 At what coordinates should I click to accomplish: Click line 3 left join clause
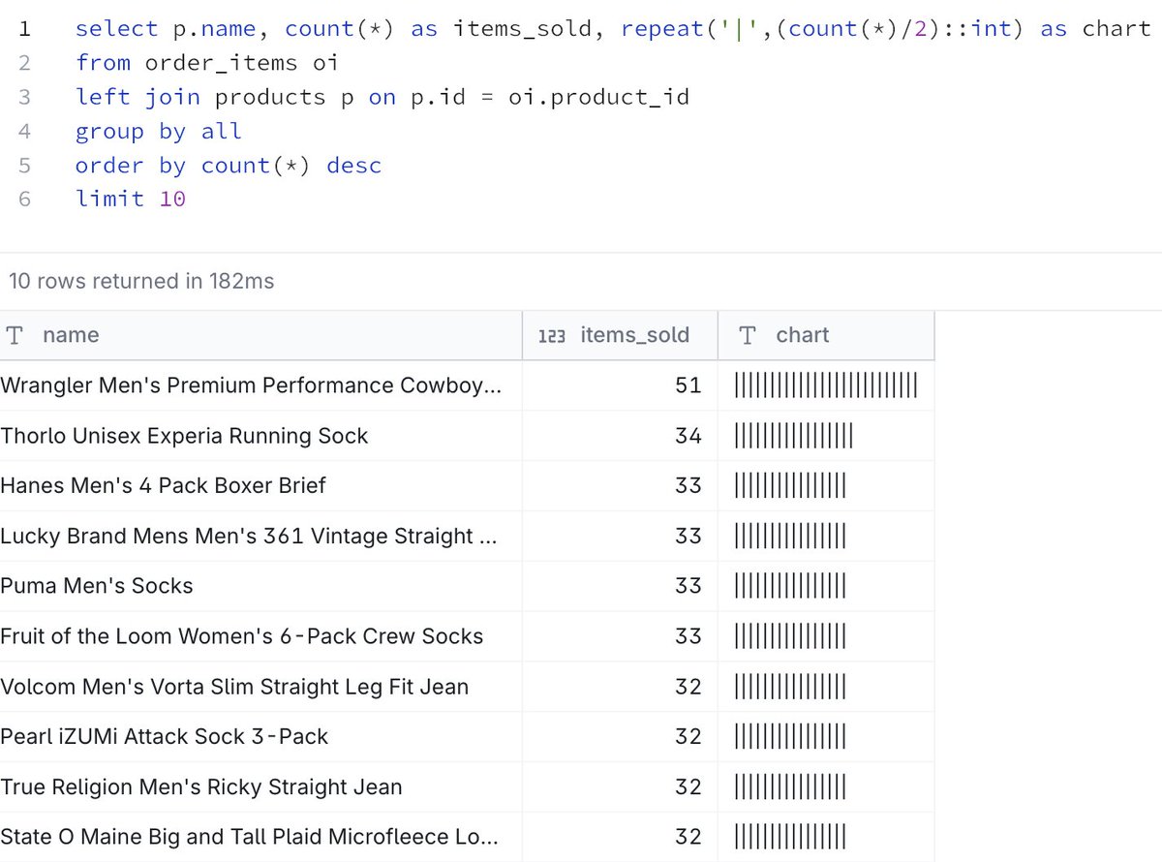point(382,97)
